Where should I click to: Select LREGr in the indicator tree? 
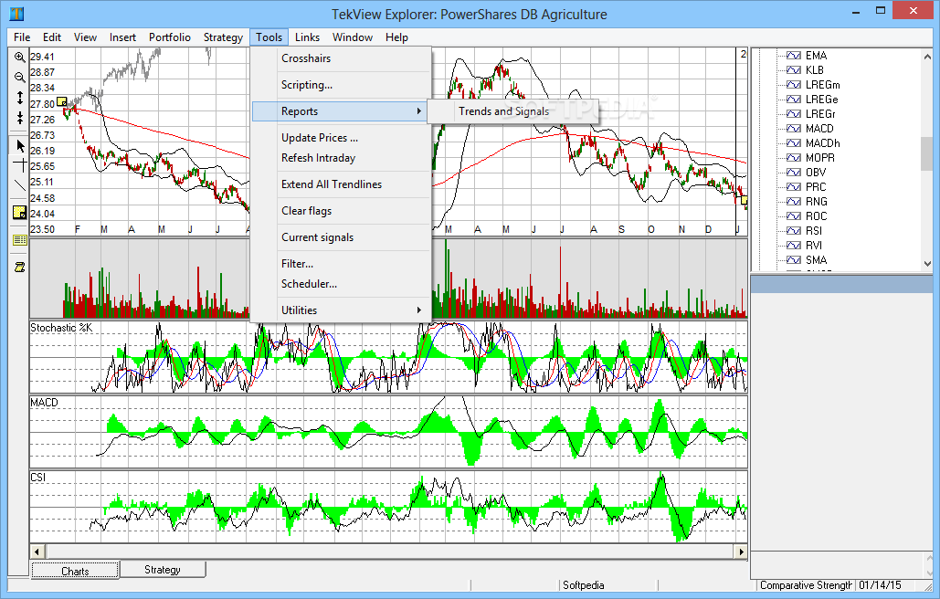point(820,114)
